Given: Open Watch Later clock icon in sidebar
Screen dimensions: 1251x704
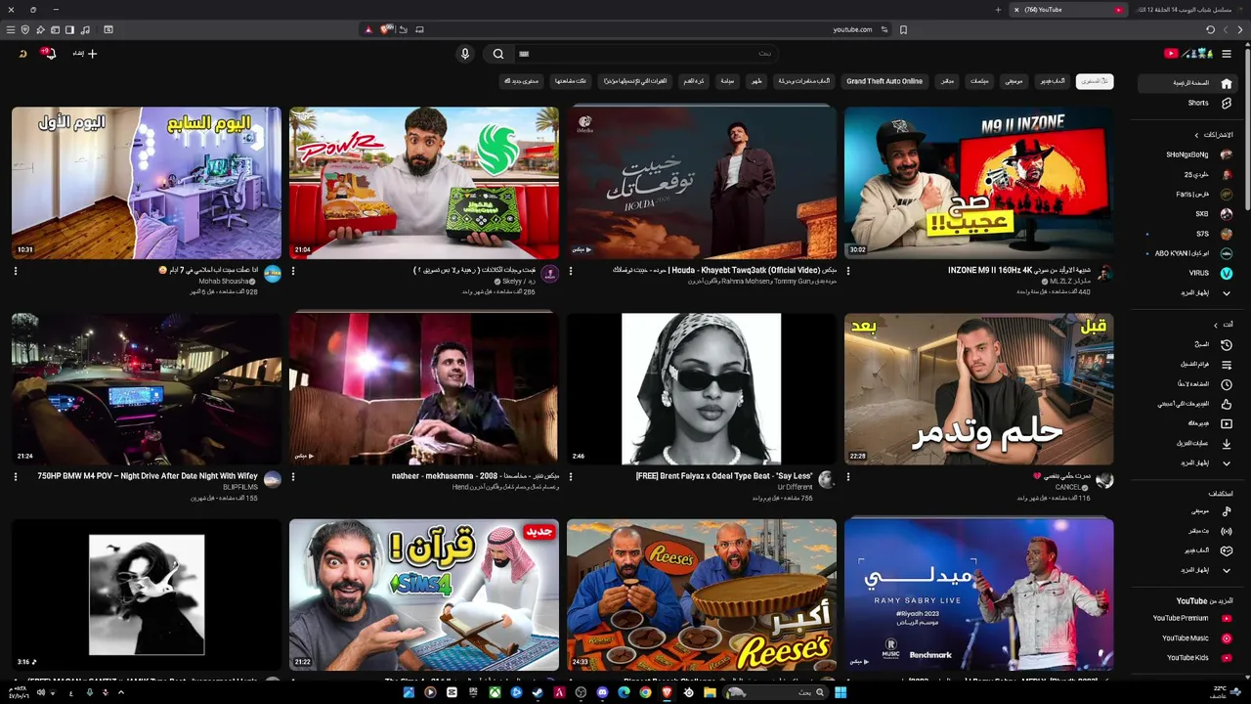Looking at the screenshot, I should 1227,384.
